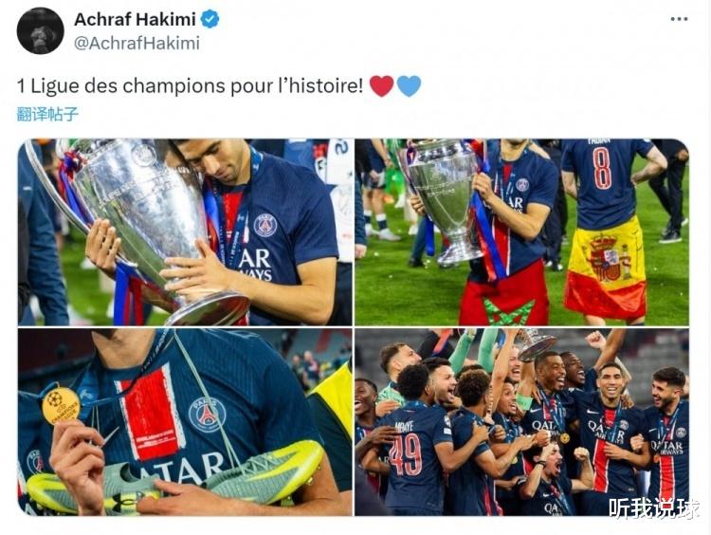The width and height of the screenshot is (711, 535).
Task: Open the photo of medal and boots
Action: [185, 422]
